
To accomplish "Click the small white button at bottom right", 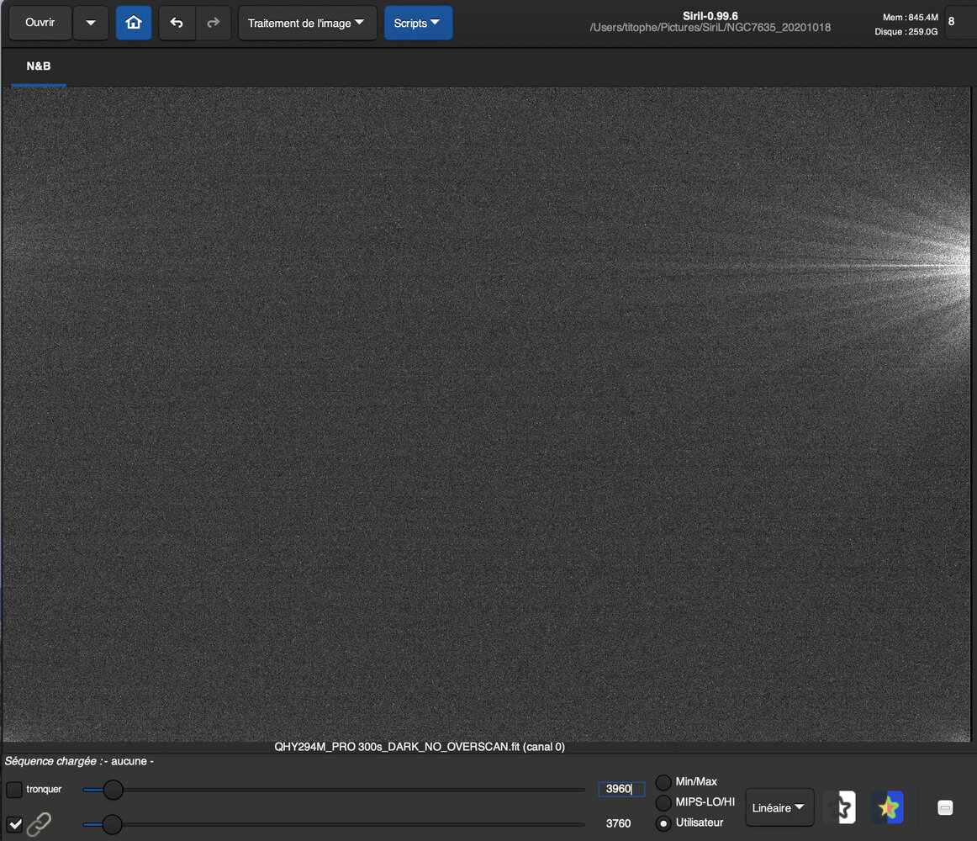I will coord(945,808).
